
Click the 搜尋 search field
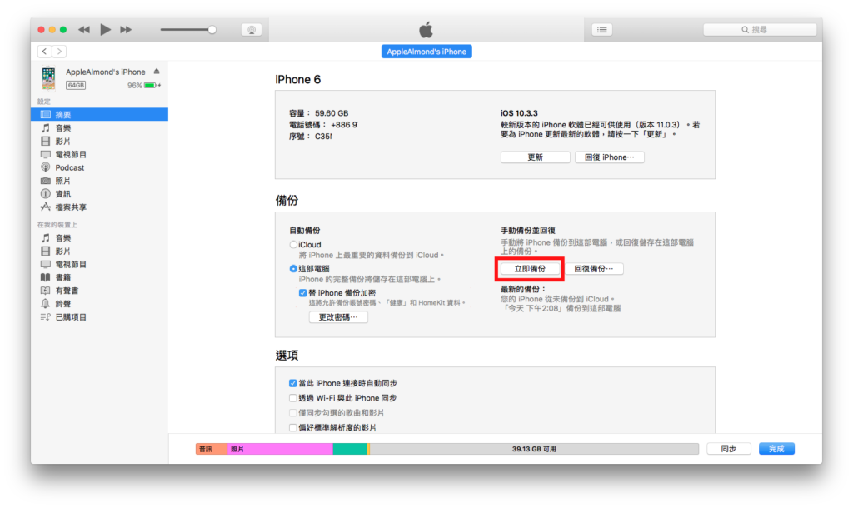coord(760,30)
